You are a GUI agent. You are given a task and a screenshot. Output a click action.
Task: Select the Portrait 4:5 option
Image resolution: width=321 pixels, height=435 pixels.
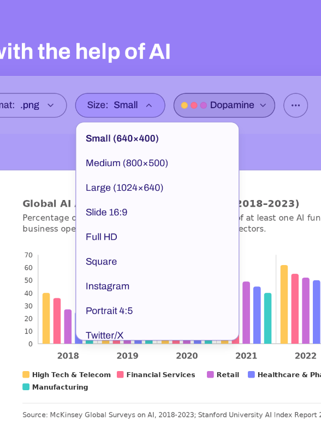[157, 311]
